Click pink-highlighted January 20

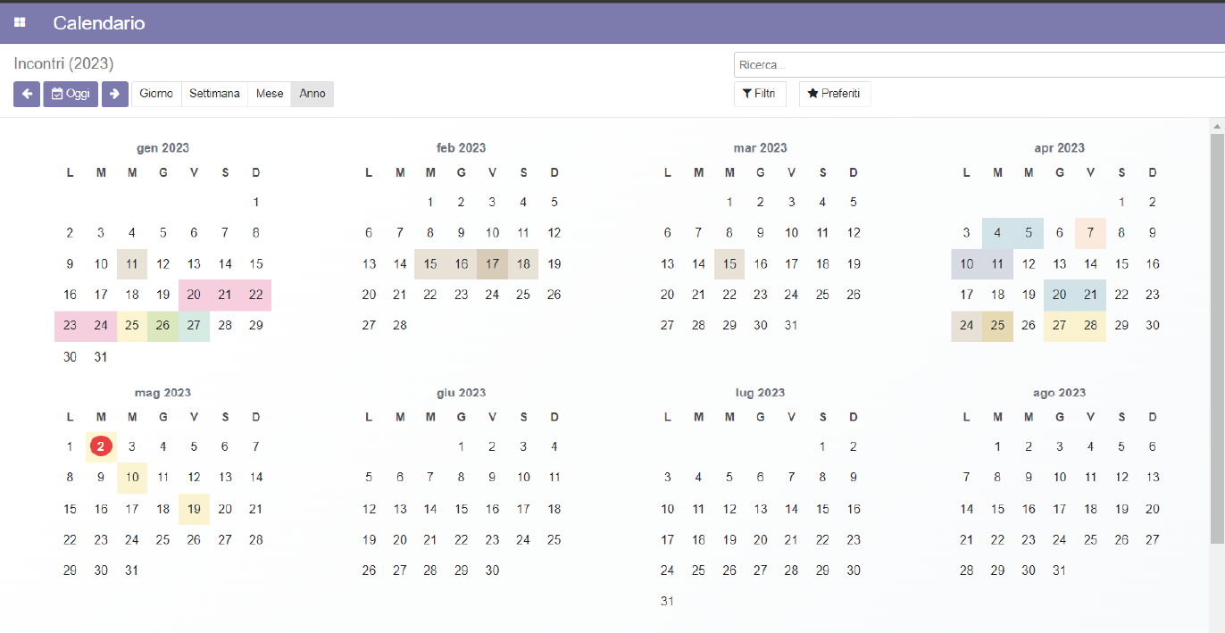[x=194, y=295]
